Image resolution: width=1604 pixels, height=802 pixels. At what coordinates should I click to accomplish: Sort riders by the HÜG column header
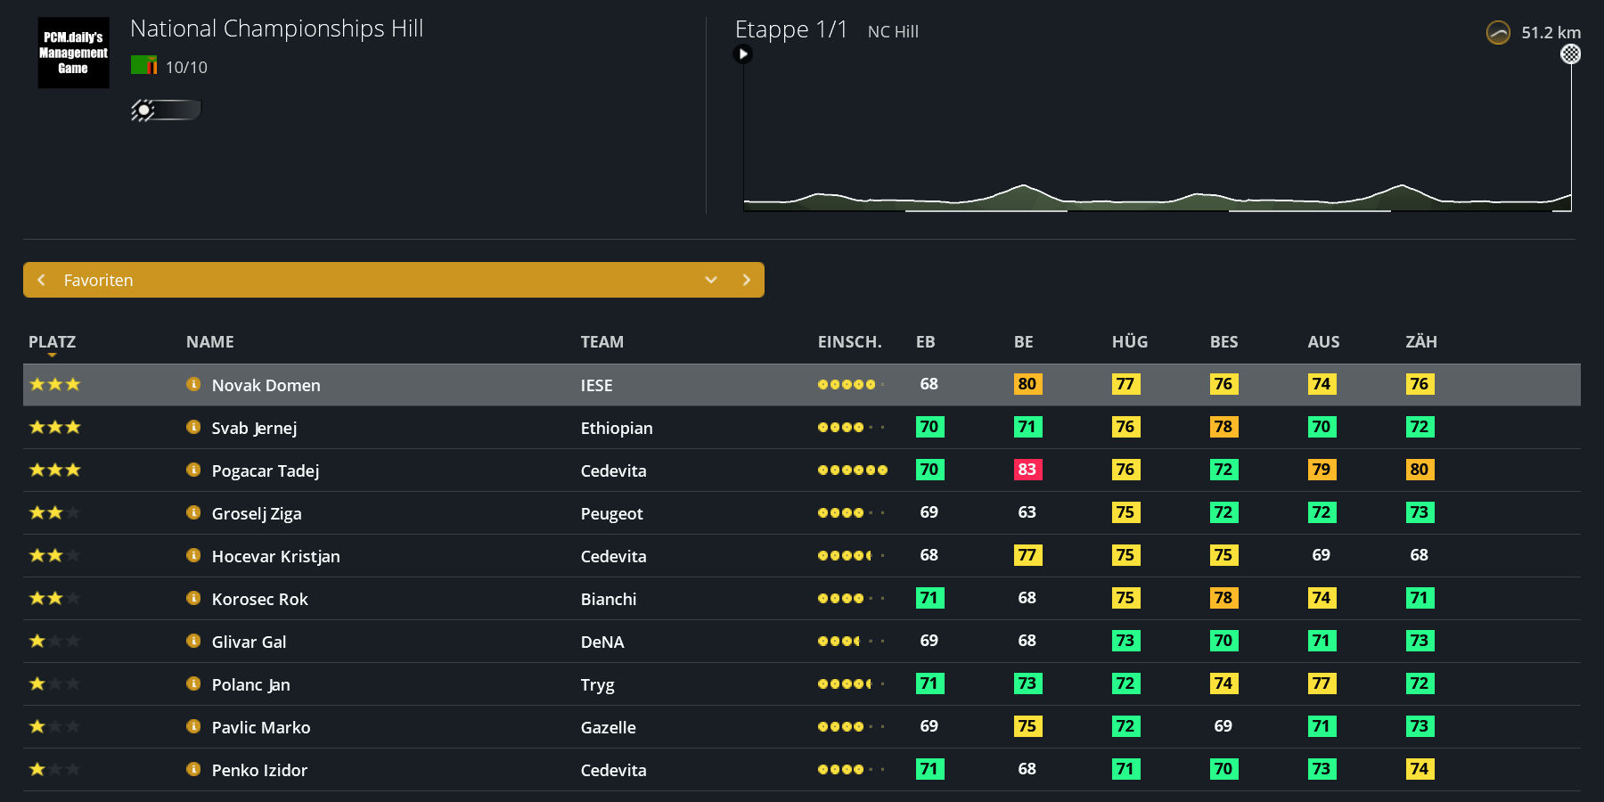[x=1130, y=342]
